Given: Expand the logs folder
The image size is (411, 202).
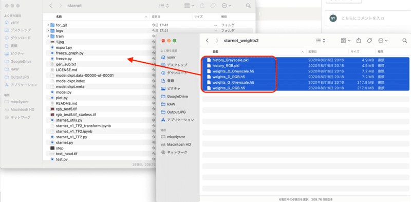Looking at the screenshot, I should pyautogui.click(x=48, y=31).
